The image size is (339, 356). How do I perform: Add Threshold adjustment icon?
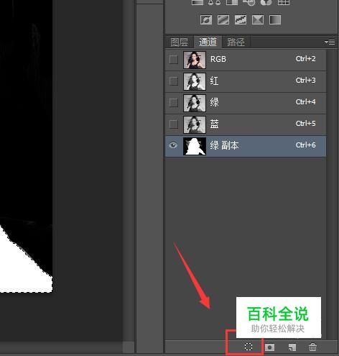[x=241, y=20]
